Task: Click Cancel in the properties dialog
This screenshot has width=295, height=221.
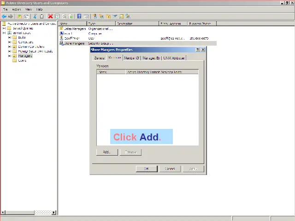Action: 170,169
